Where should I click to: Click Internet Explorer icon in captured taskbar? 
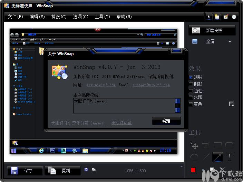pos(41,150)
